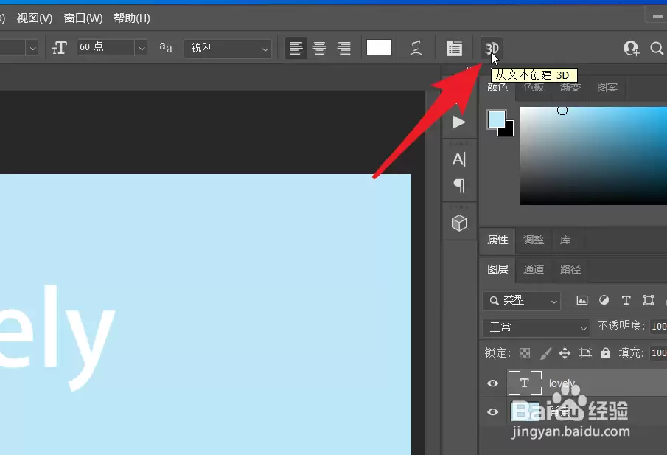Lock position move icon
The width and height of the screenshot is (667, 455).
(565, 353)
